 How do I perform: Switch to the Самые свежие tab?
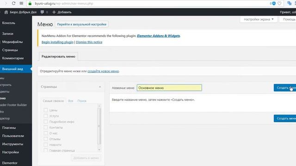click(53, 101)
